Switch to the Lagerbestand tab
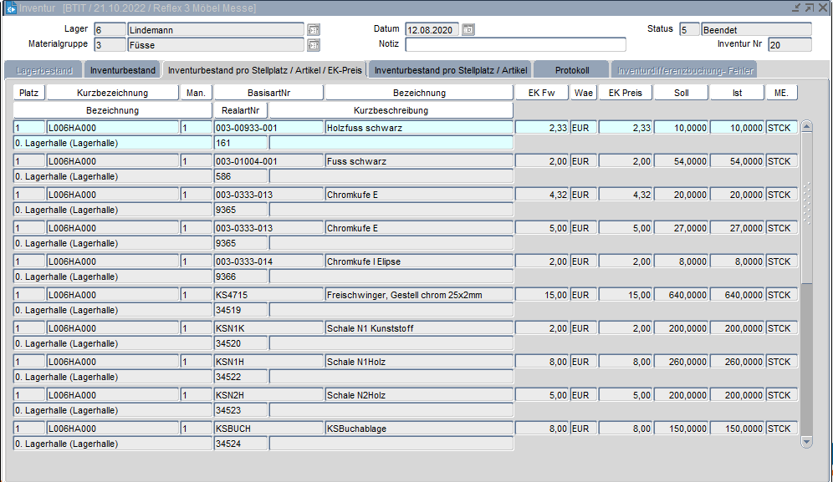Image resolution: width=833 pixels, height=482 pixels. 43,70
